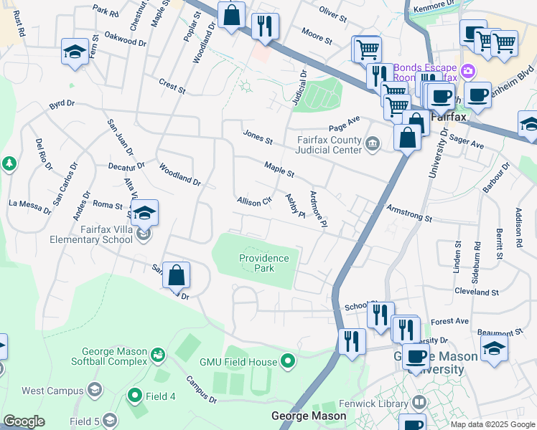
Task: Click the 'San Juan Dr' street label
Action: 120,138
